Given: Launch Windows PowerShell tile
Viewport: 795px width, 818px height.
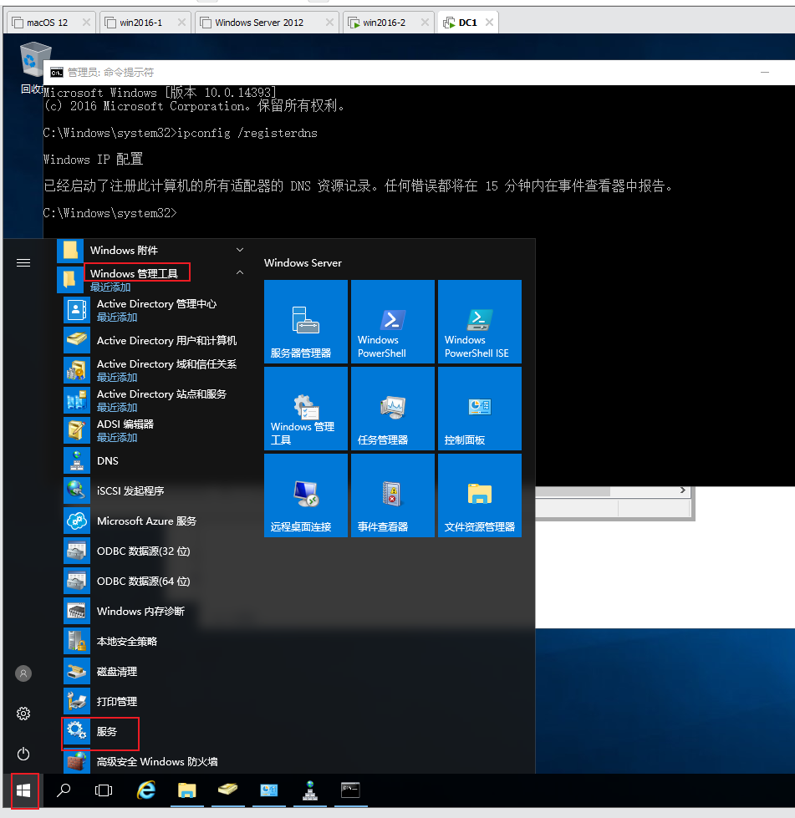Looking at the screenshot, I should (x=393, y=322).
